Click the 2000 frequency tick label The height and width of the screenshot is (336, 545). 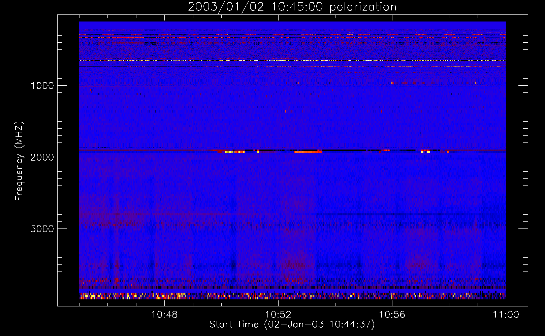[x=42, y=157]
